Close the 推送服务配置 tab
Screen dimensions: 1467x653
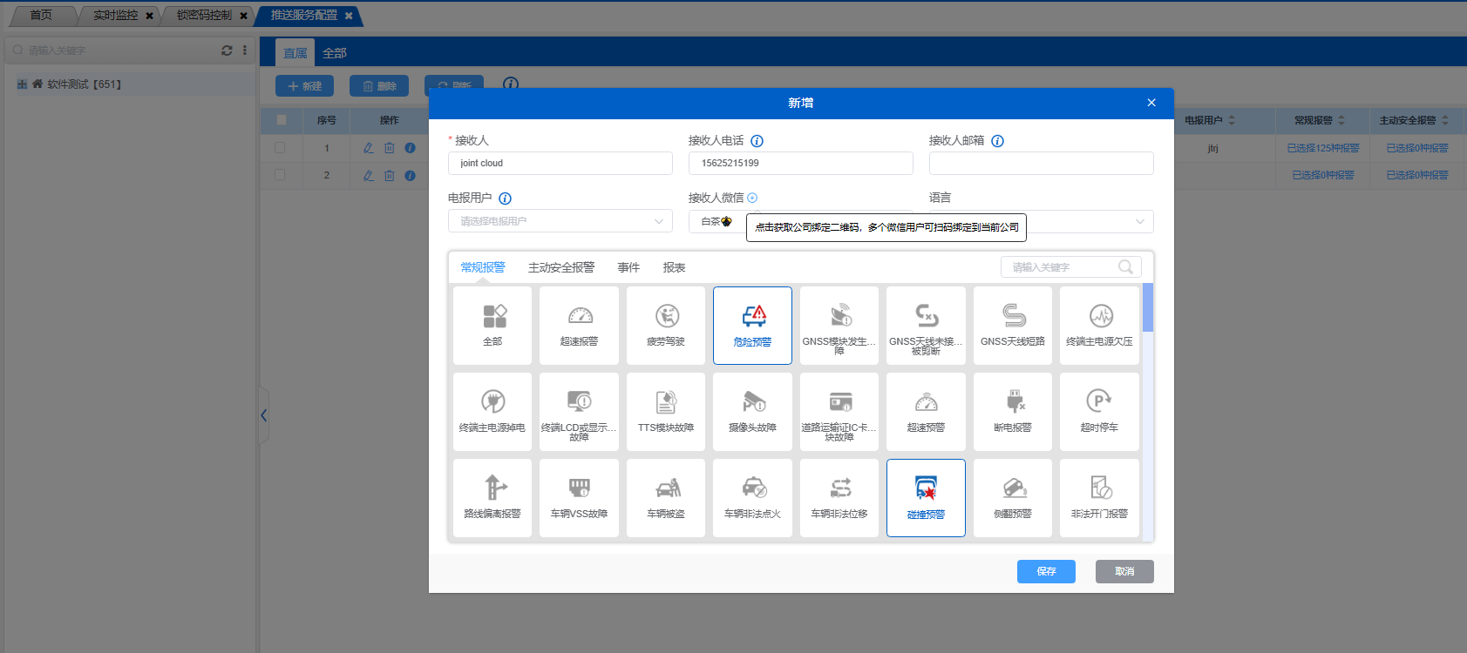pos(349,16)
